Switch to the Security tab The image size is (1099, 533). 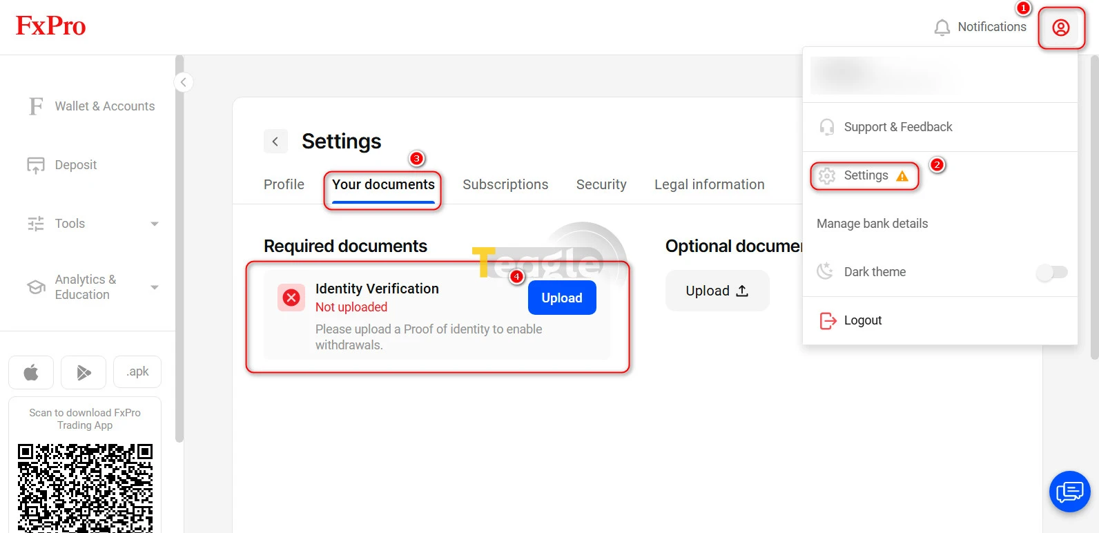(601, 184)
